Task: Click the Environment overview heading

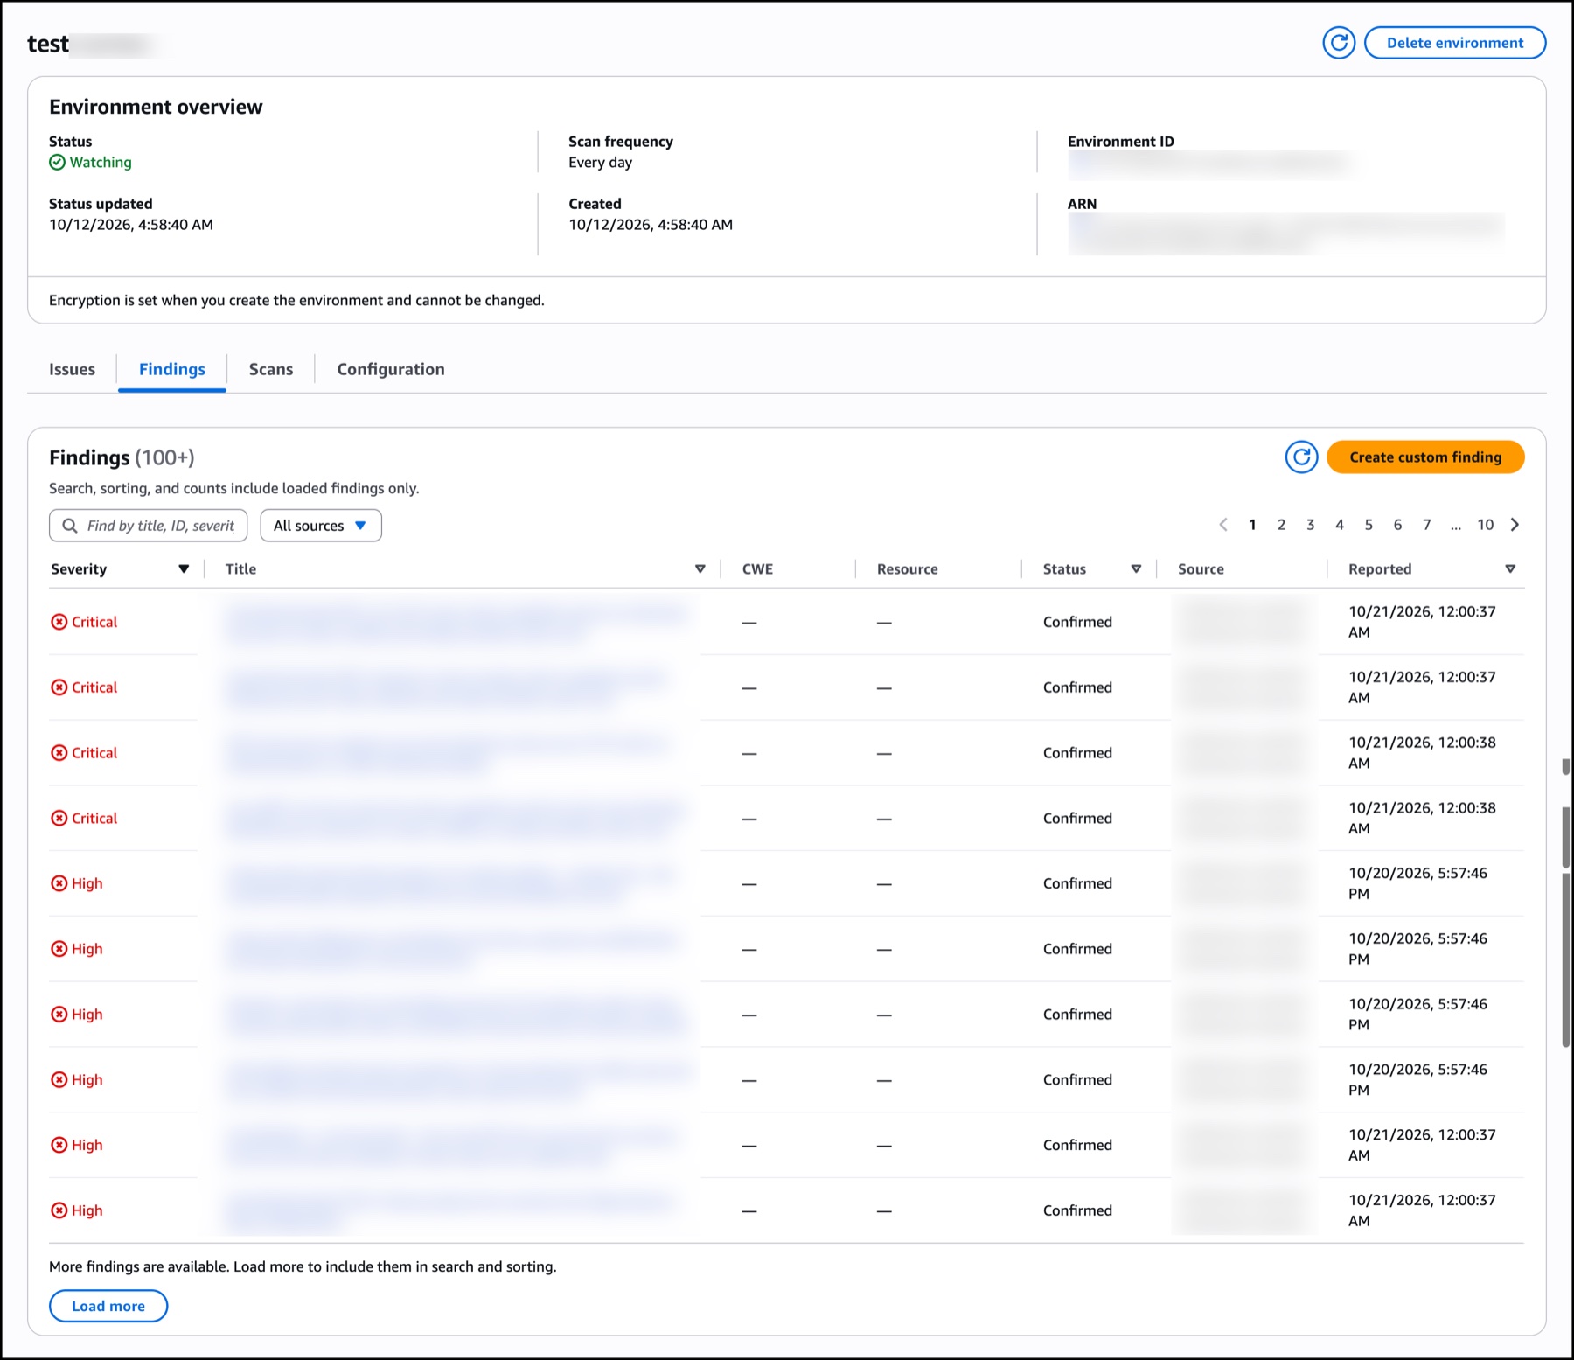Action: click(x=156, y=107)
